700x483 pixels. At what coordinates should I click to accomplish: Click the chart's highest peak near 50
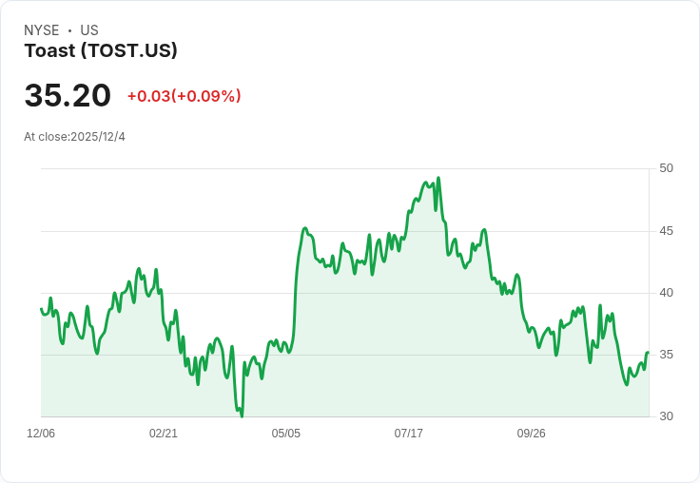pyautogui.click(x=437, y=178)
